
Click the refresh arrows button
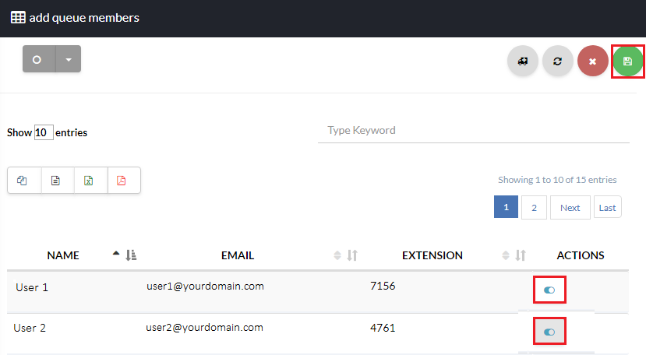tap(557, 61)
